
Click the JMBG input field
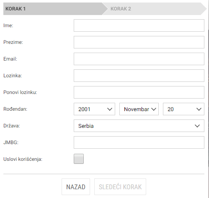pyautogui.click(x=139, y=142)
